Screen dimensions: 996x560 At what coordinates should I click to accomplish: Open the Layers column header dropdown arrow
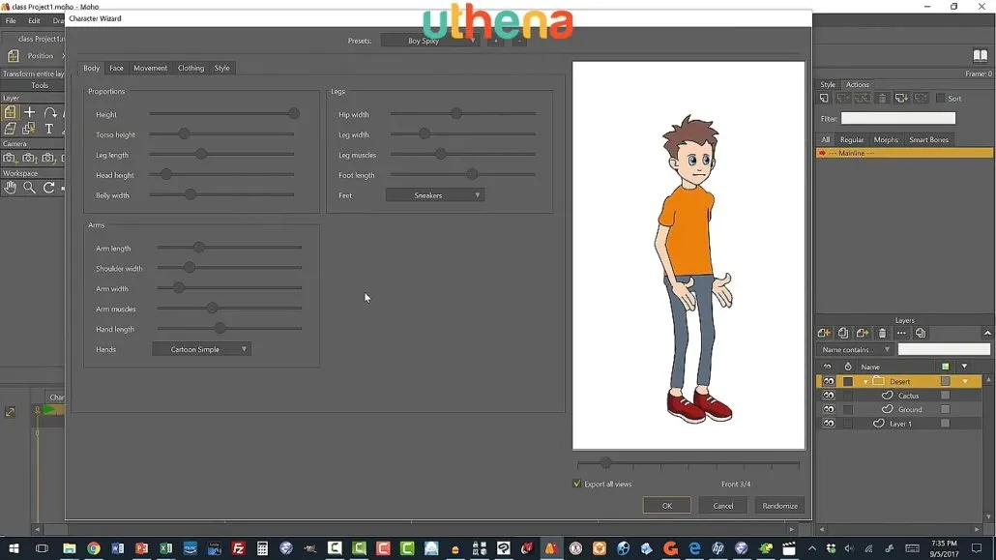click(964, 367)
